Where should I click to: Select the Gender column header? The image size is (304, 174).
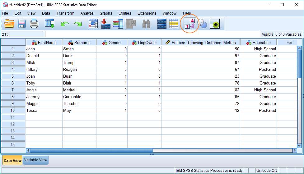112,42
